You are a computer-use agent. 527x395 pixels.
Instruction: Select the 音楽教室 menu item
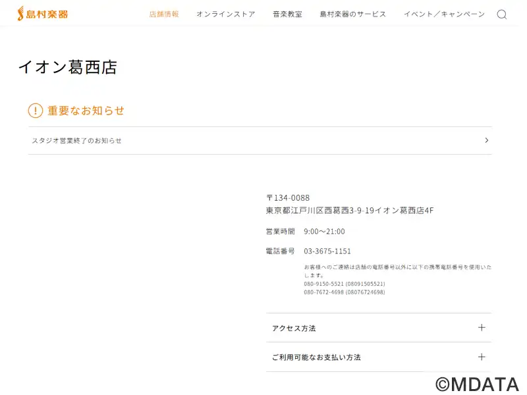click(287, 14)
